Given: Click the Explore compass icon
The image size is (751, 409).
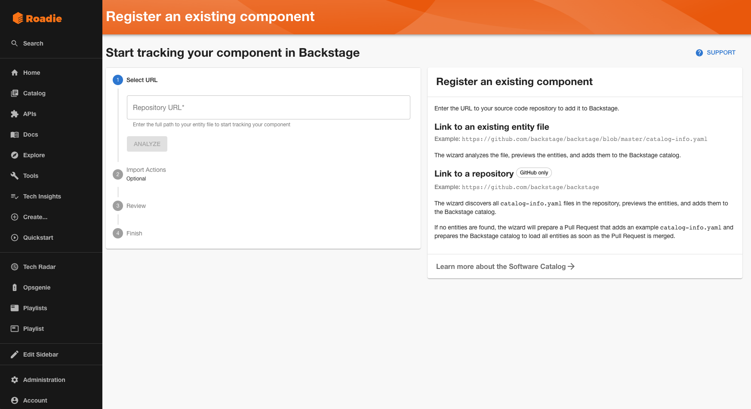Looking at the screenshot, I should pos(15,155).
